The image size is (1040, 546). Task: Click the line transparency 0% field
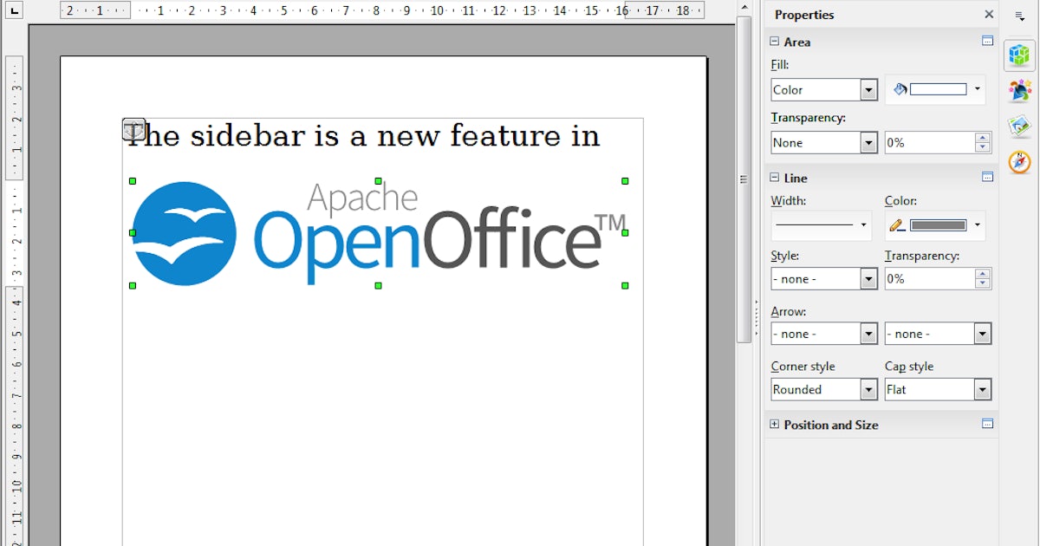click(x=929, y=279)
